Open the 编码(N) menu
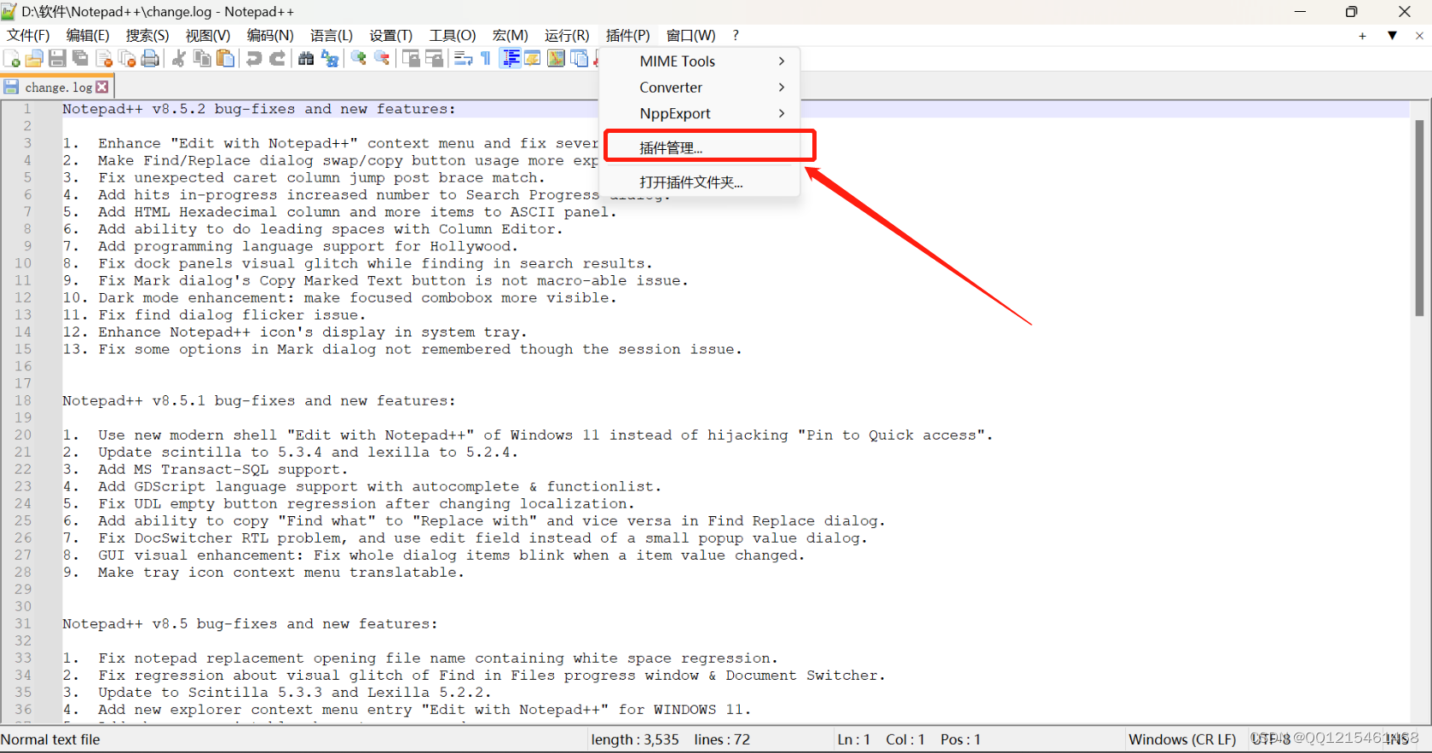Viewport: 1432px width, 753px height. [x=270, y=35]
